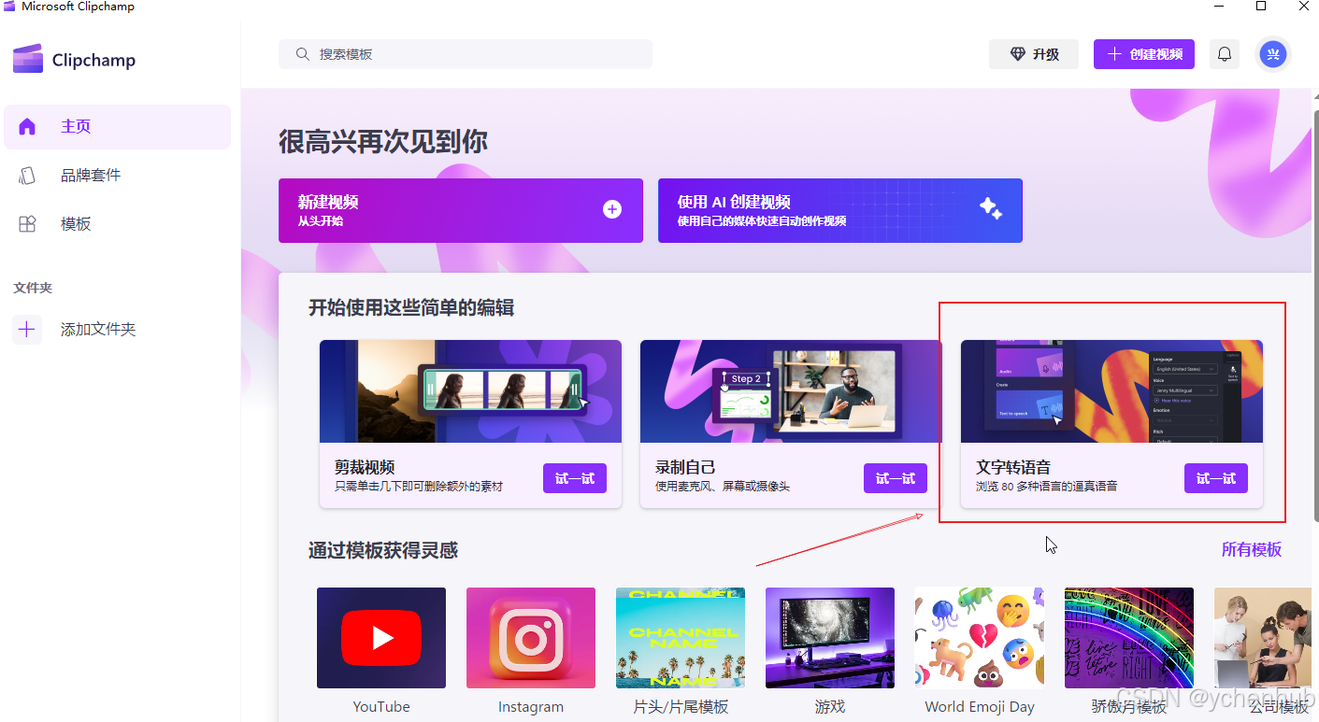
Task: Click the 升级 upgrade button
Action: (x=1034, y=54)
